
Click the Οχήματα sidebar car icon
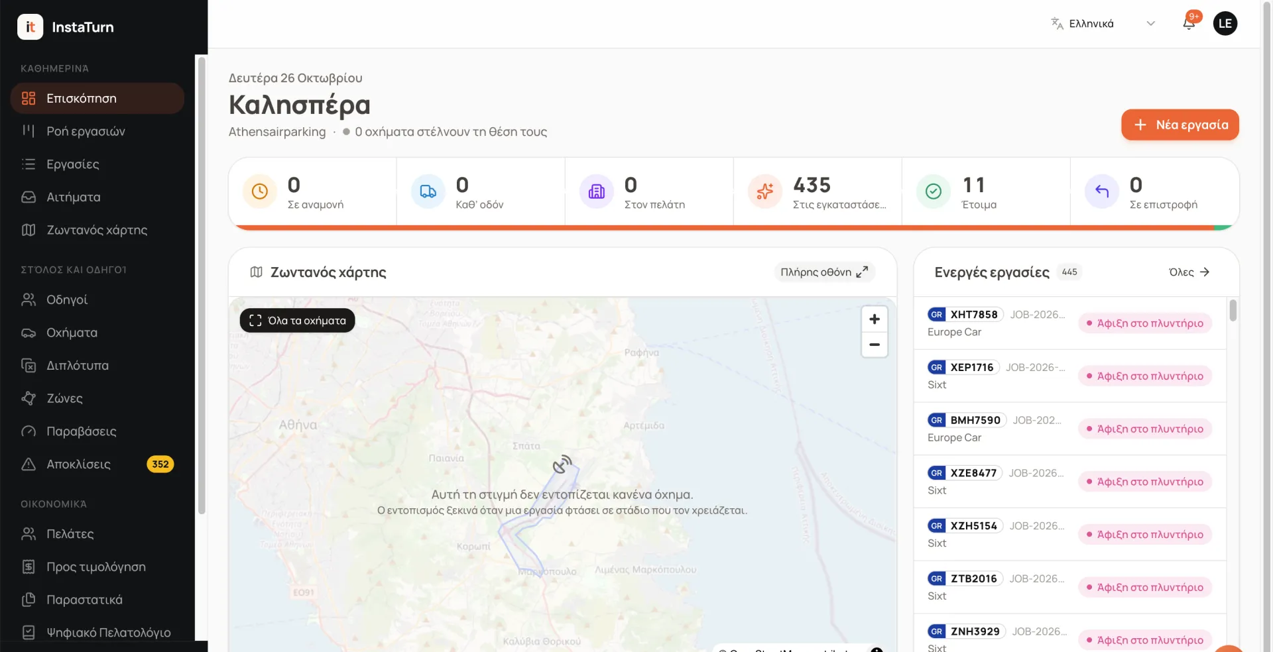coord(29,333)
